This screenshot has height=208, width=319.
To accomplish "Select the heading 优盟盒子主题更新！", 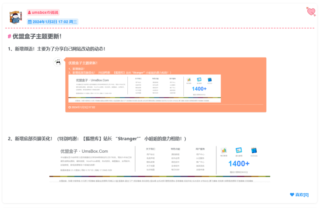I will tap(37, 36).
